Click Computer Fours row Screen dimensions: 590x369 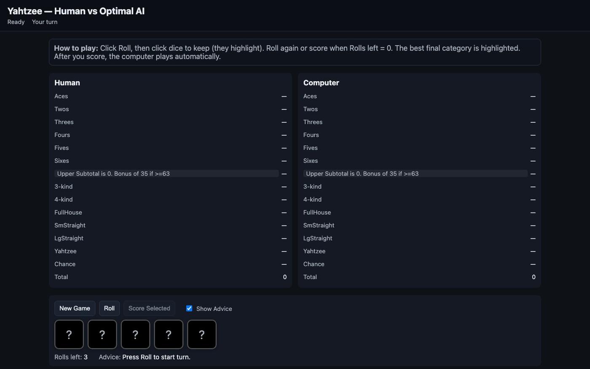[x=419, y=135]
